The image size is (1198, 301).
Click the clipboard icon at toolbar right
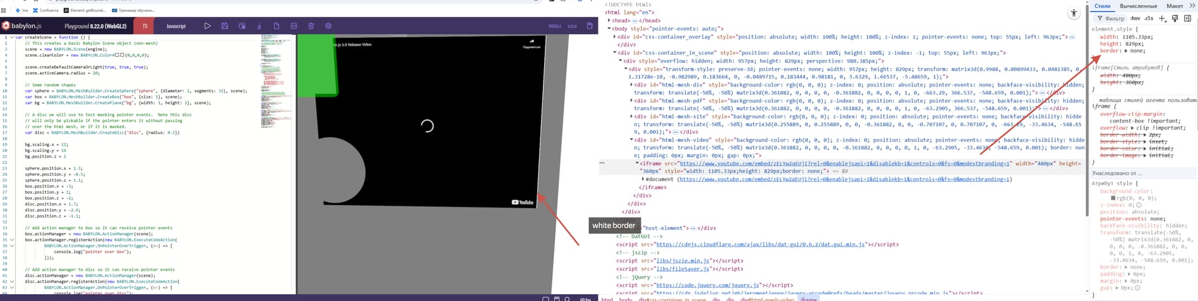pos(590,26)
